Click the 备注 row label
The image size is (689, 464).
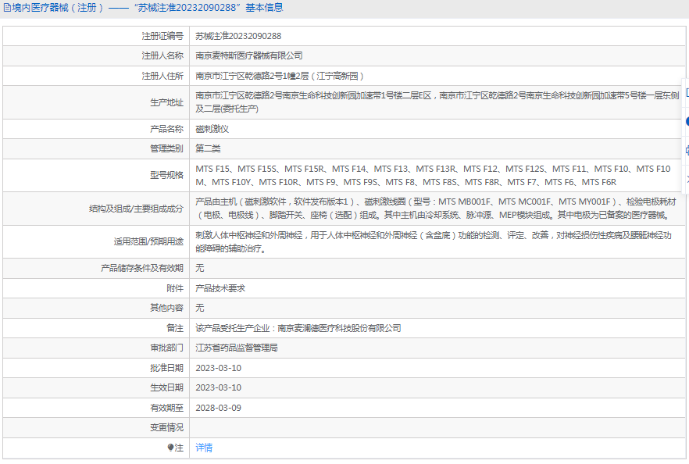(x=175, y=328)
